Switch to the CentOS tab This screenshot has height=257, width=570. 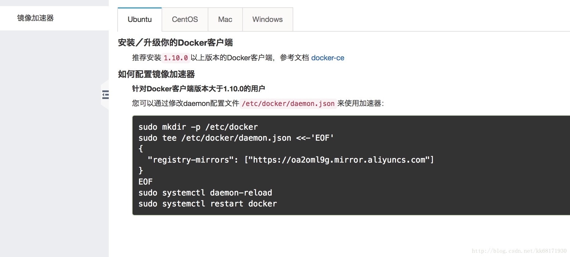185,19
